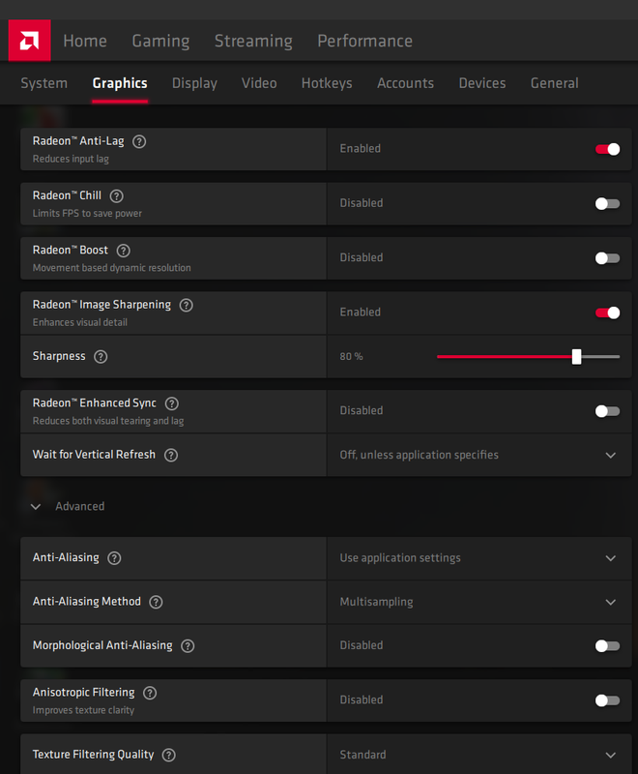Click the 'Improves texture clarity' description
Viewport: 638px width, 774px height.
[x=83, y=710]
